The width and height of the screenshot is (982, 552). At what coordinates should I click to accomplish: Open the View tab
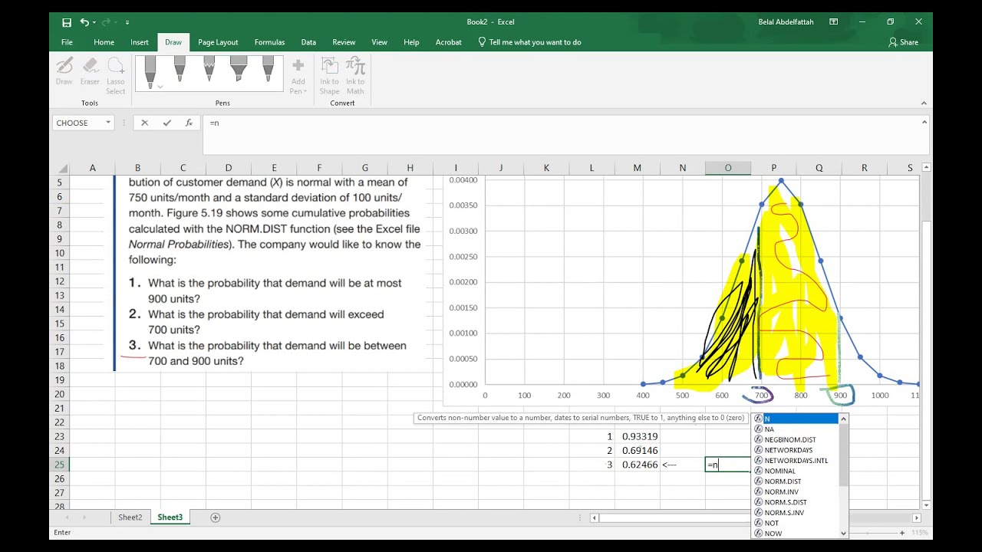pyautogui.click(x=379, y=42)
